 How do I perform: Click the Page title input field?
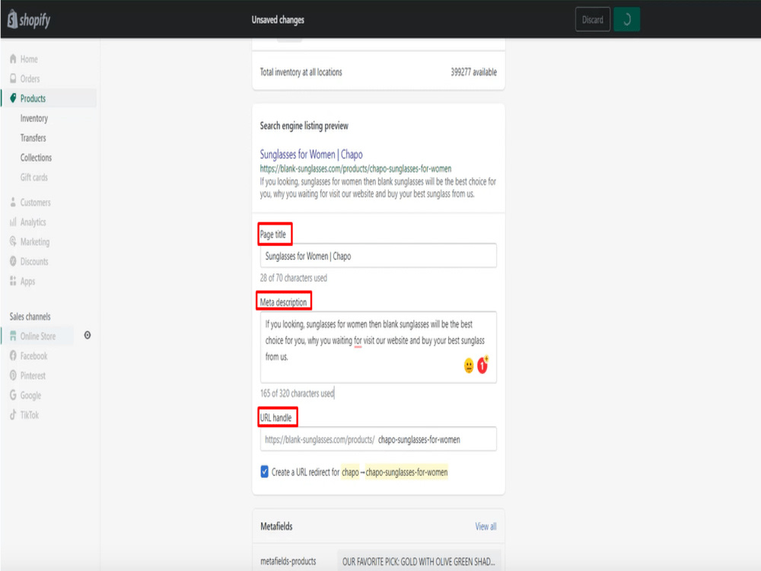[x=378, y=255]
